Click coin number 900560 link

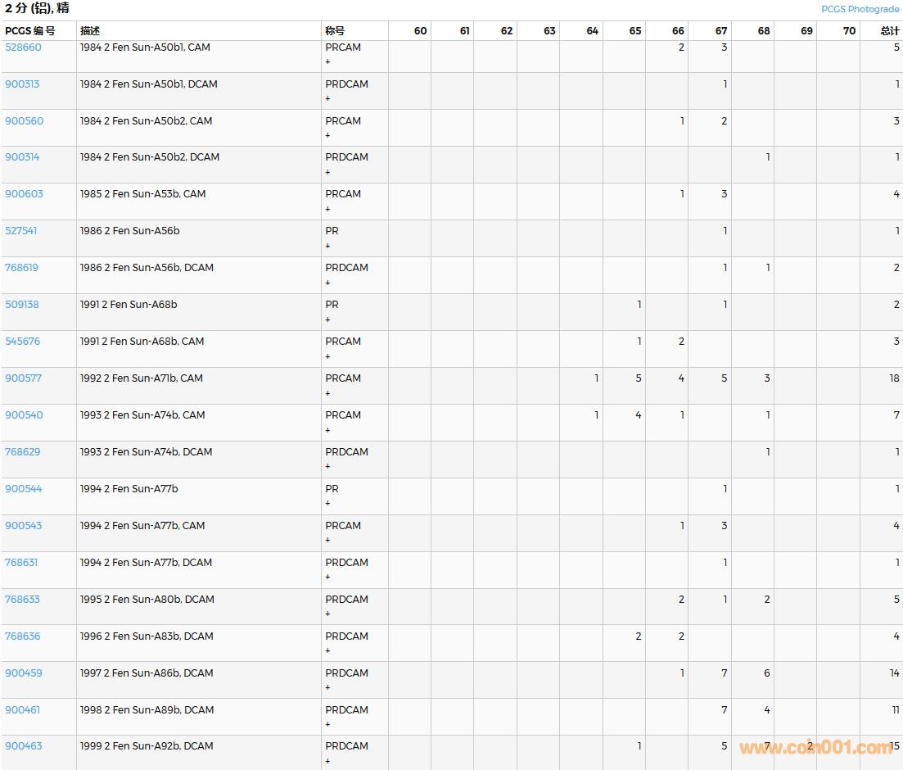24,121
